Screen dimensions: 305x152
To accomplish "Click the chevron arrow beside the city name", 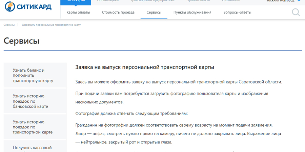I will (x=299, y=1).
